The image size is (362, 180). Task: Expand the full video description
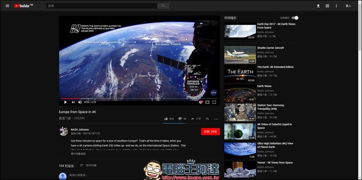78,154
